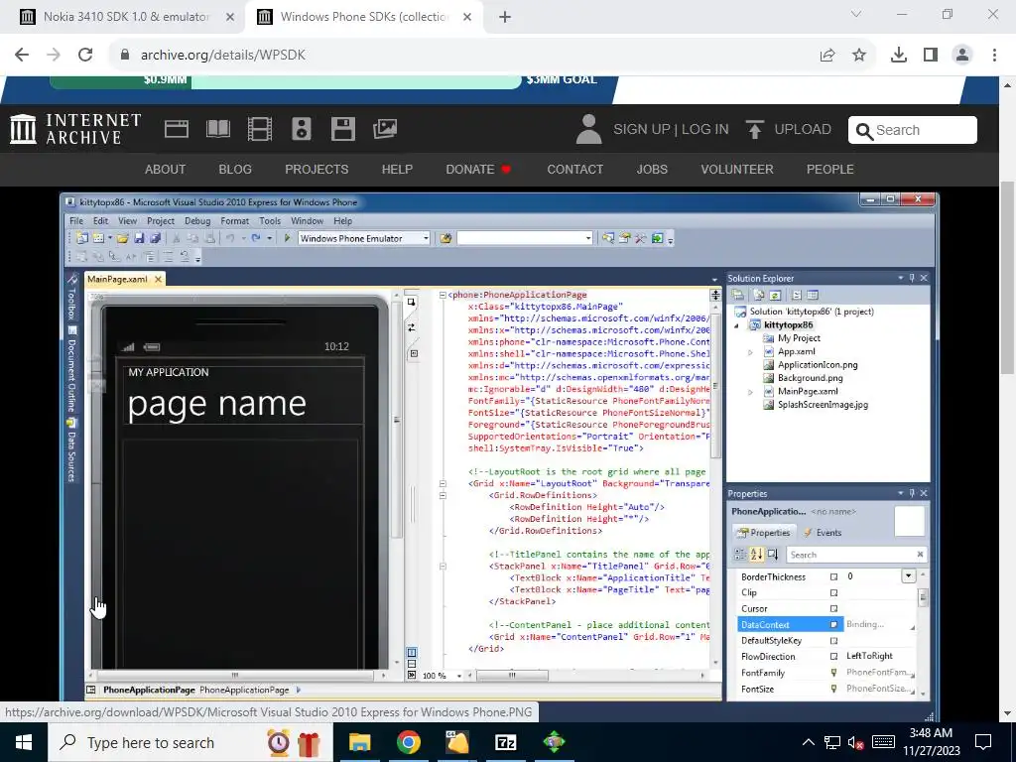Click the Internet Archive logo
Screen dimensions: 1016x762
(75, 129)
